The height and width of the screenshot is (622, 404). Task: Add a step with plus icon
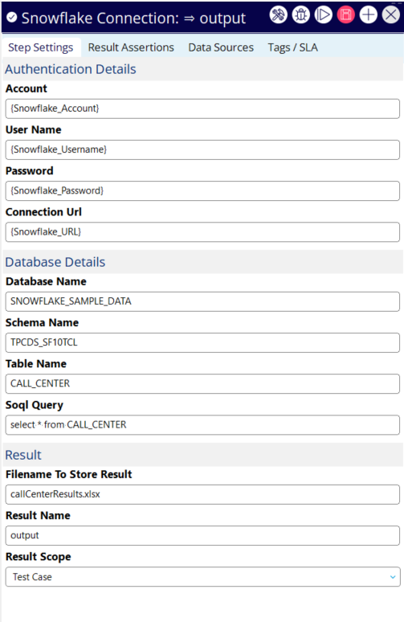(369, 15)
